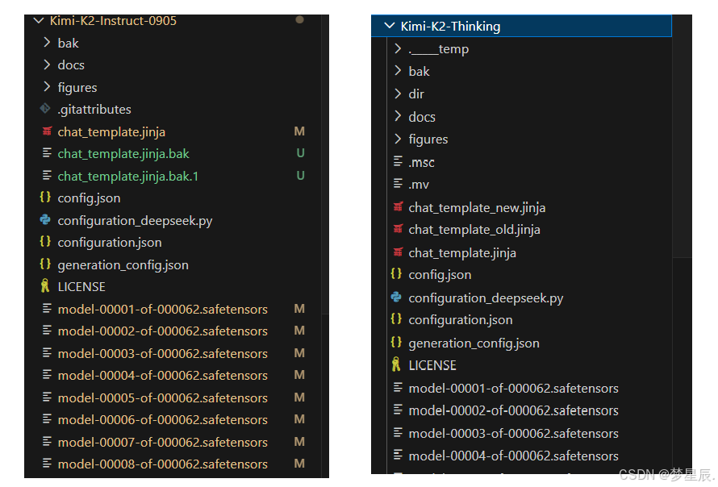Screen dimensions: 718x487
Task: Open .gitattributes file
Action: [x=94, y=110]
